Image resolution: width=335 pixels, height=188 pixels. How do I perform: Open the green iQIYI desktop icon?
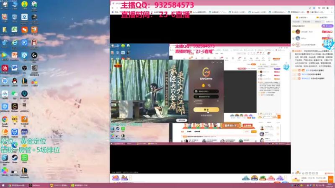click(24, 158)
